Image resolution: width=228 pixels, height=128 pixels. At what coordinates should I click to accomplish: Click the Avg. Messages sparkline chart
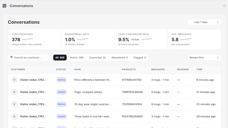tap(186, 39)
